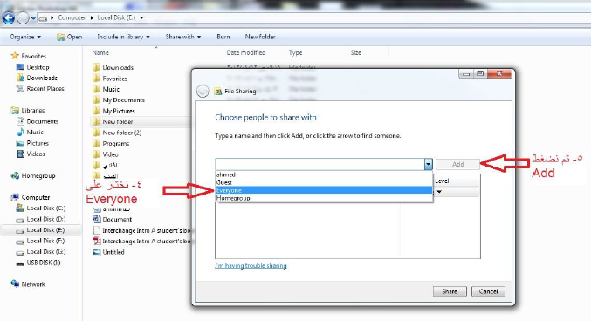
Task: Open the permission level dropdown arrow
Action: coord(439,192)
